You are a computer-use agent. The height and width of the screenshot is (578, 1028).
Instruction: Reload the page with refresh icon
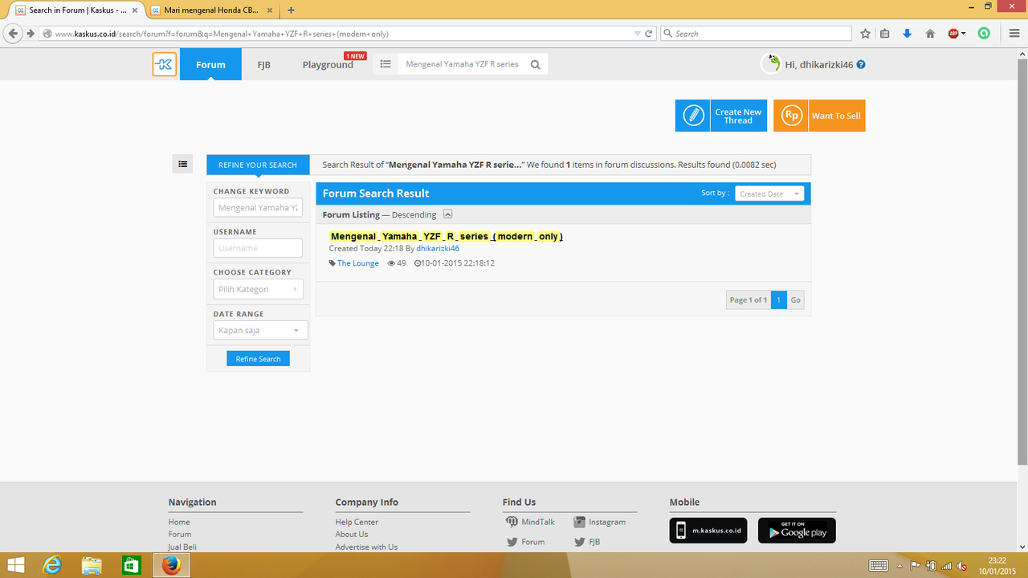(649, 34)
